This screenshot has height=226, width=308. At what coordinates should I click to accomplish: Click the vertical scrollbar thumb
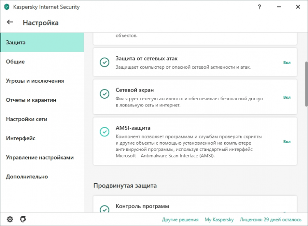click(x=306, y=84)
